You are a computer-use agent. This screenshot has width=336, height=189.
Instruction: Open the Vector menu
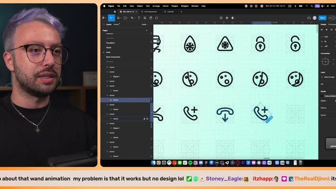click(166, 6)
